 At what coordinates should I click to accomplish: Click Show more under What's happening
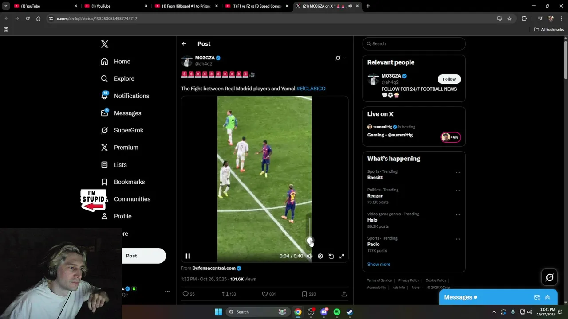click(379, 264)
